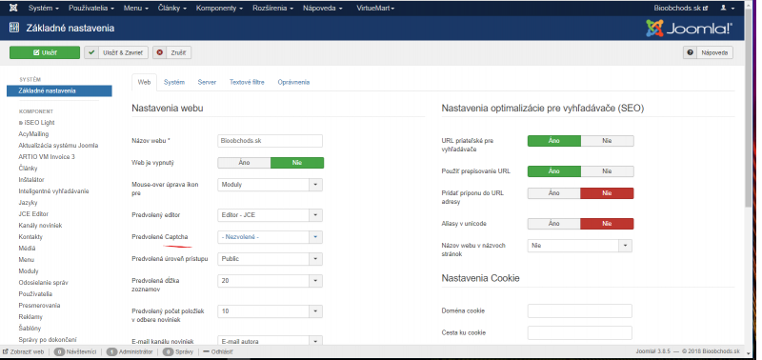Open the Nápoveda top menu
This screenshot has width=762, height=360.
coord(322,9)
